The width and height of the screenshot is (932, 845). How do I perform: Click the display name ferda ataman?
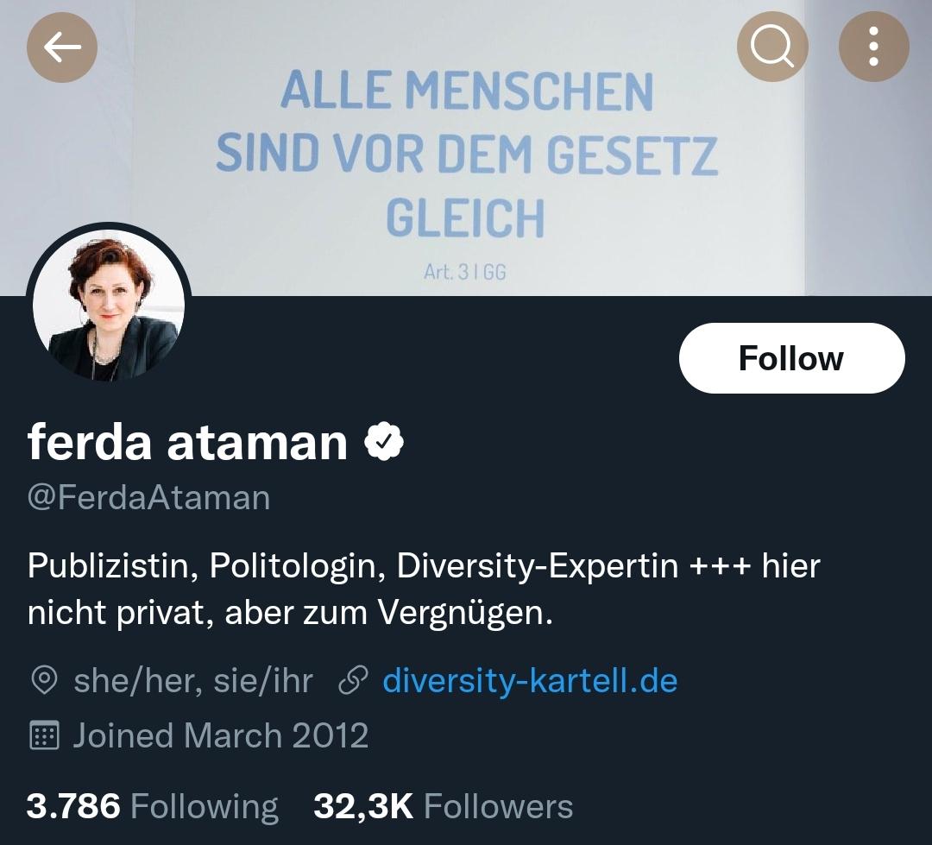tap(187, 442)
